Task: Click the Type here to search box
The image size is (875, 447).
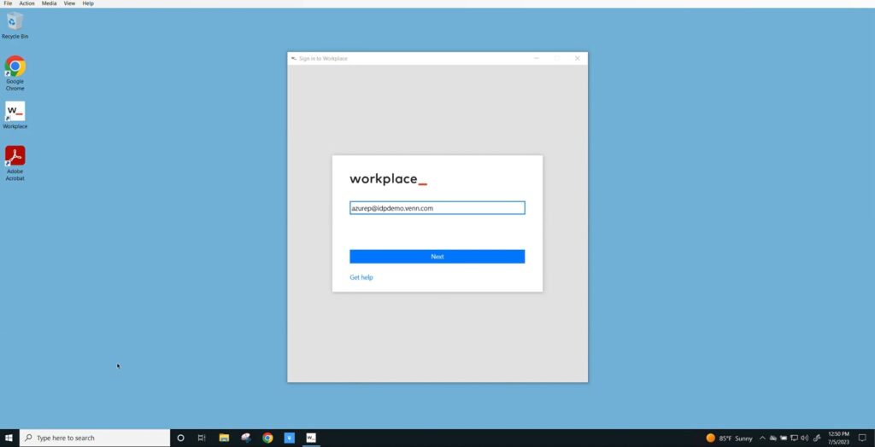Action: tap(94, 438)
